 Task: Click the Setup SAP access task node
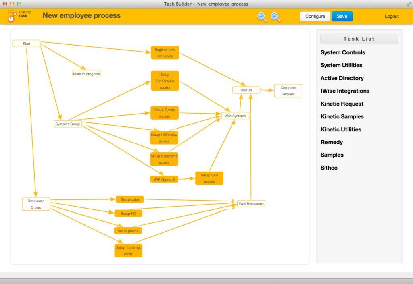point(209,178)
